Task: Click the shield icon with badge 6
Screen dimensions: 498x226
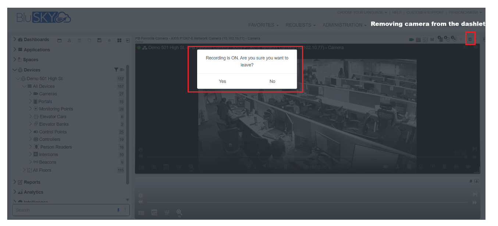Action: coord(448,39)
